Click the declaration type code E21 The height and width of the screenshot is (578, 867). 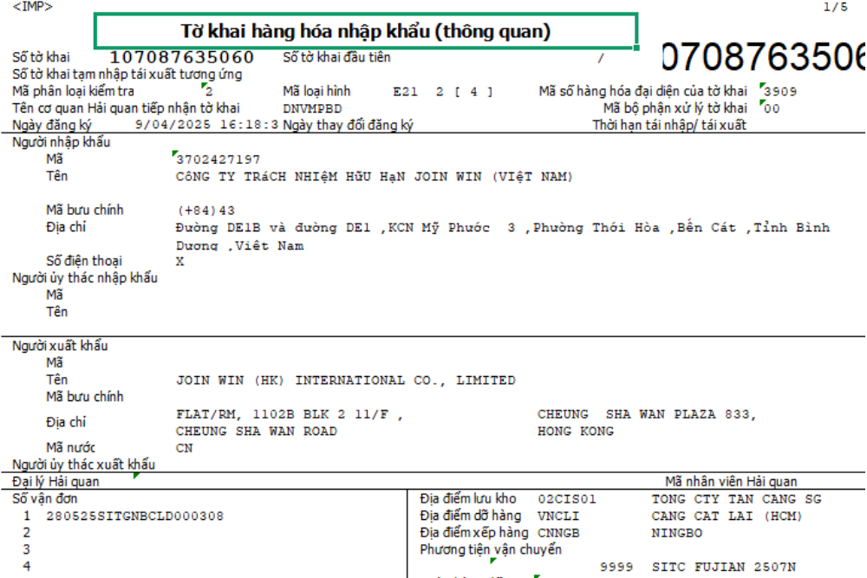(406, 91)
